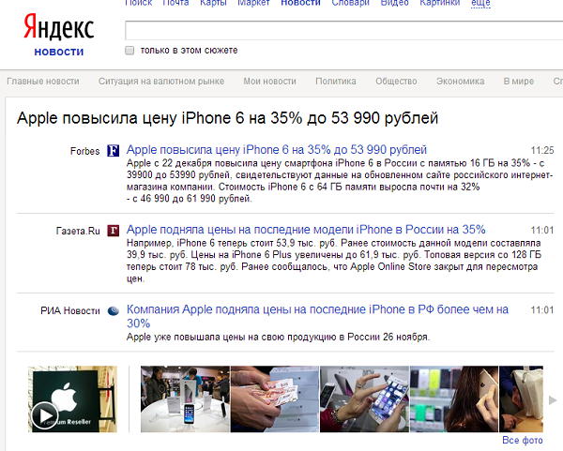563x451 pixels.
Task: Select the Главные новости tab
Action: [43, 82]
